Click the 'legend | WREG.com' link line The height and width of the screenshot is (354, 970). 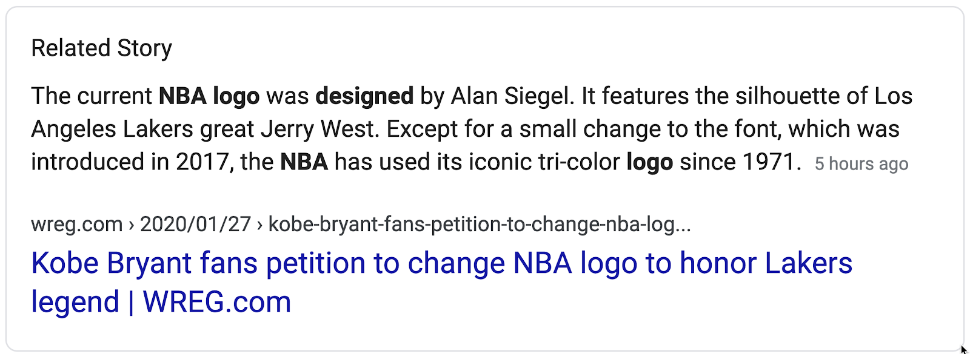pyautogui.click(x=161, y=302)
